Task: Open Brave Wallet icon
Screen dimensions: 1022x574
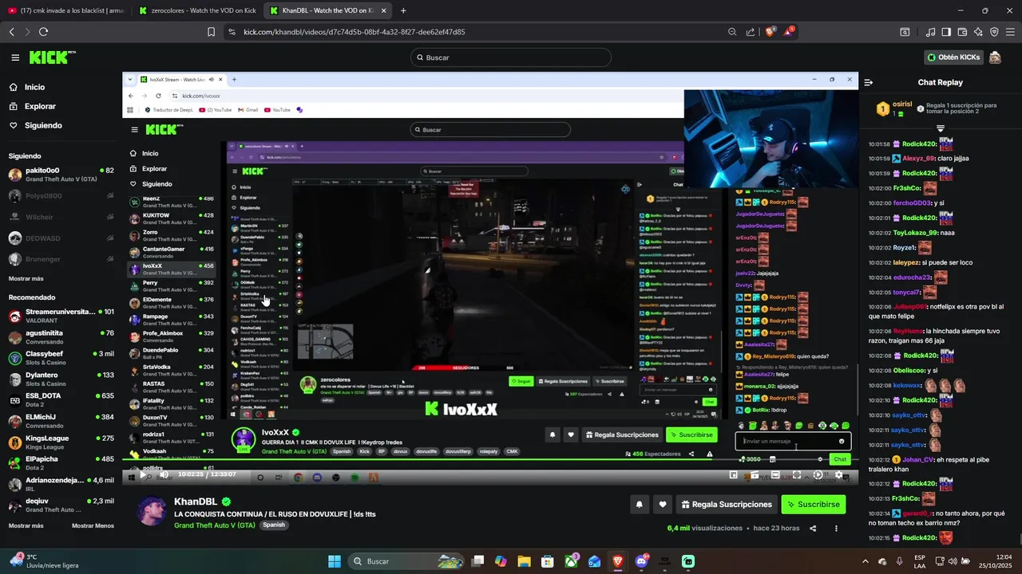Action: [x=962, y=32]
